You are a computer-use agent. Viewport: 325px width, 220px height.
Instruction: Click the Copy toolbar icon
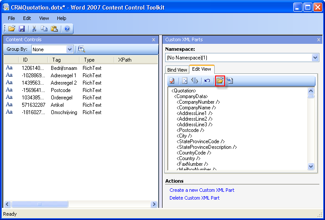pos(44,29)
